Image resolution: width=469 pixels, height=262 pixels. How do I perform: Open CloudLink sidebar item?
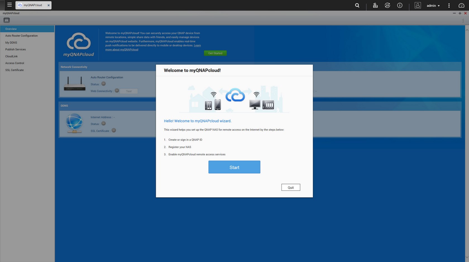coord(27,56)
